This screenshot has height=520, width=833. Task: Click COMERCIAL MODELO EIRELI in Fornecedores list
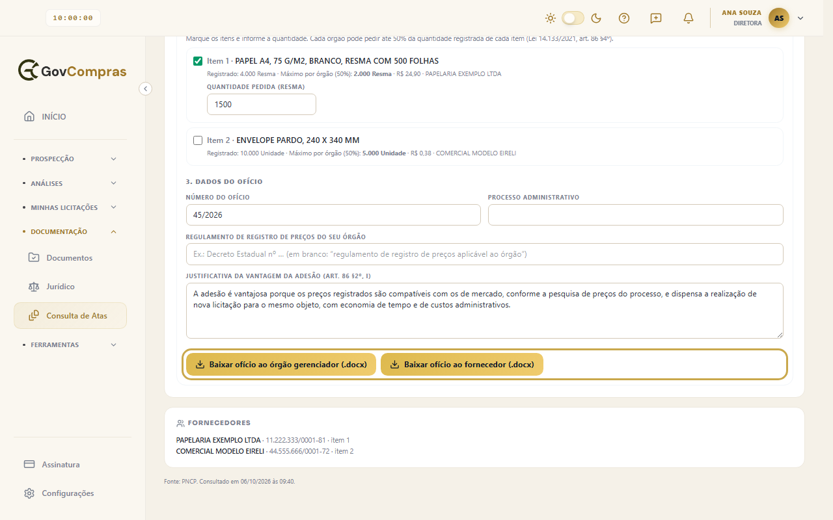(221, 451)
